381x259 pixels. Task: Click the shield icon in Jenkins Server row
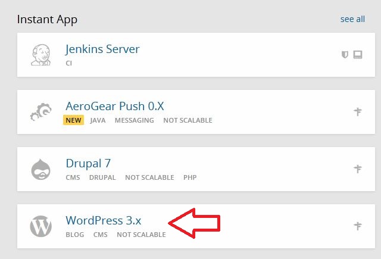[x=345, y=55]
